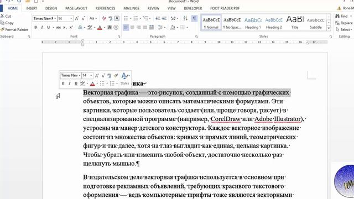Image resolution: width=354 pixels, height=199 pixels.
Task: Toggle Strikethrough formatting
Action: click(x=59, y=28)
